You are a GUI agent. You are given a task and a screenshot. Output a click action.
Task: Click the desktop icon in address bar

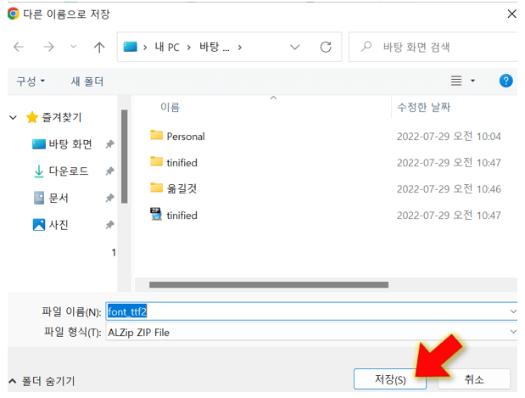tap(131, 47)
